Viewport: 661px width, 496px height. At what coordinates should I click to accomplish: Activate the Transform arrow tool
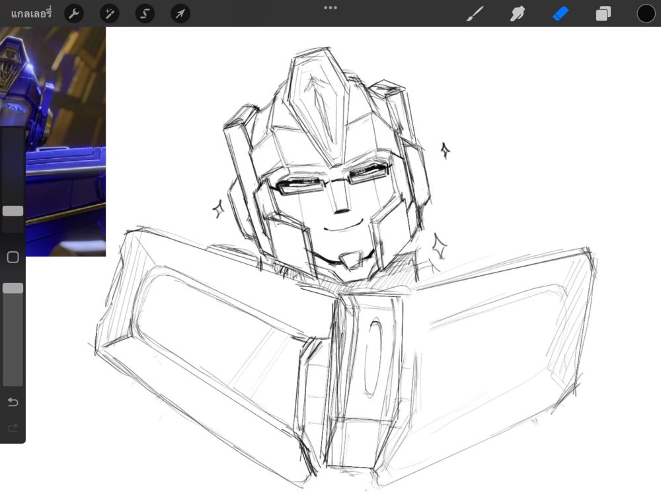[x=180, y=13]
